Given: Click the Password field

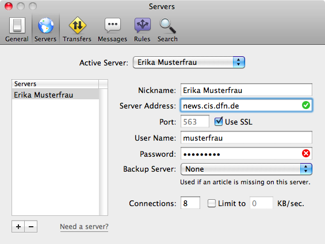Looking at the screenshot, I should pos(246,153).
